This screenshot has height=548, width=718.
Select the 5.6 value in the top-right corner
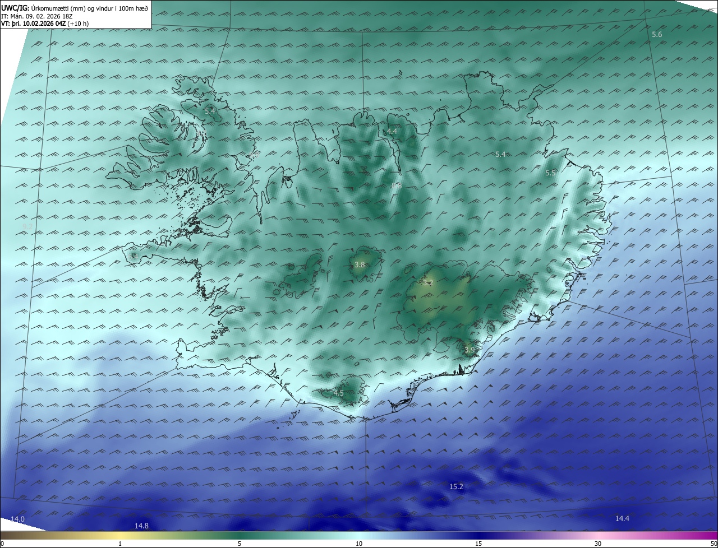tap(657, 35)
